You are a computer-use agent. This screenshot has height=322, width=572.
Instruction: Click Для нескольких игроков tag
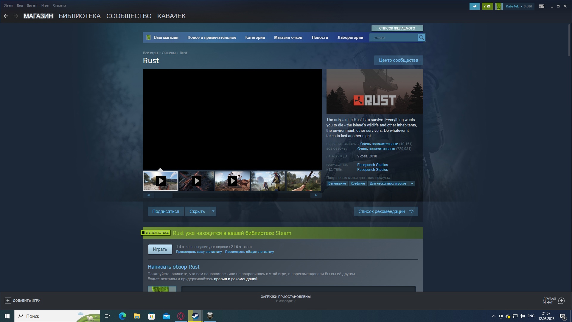388,184
